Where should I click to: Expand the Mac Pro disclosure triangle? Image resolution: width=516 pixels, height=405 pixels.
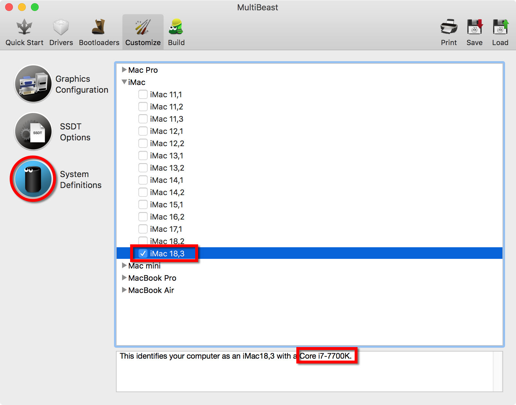(x=124, y=70)
